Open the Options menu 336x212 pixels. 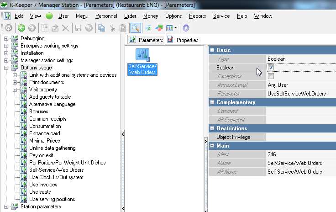[x=173, y=16]
